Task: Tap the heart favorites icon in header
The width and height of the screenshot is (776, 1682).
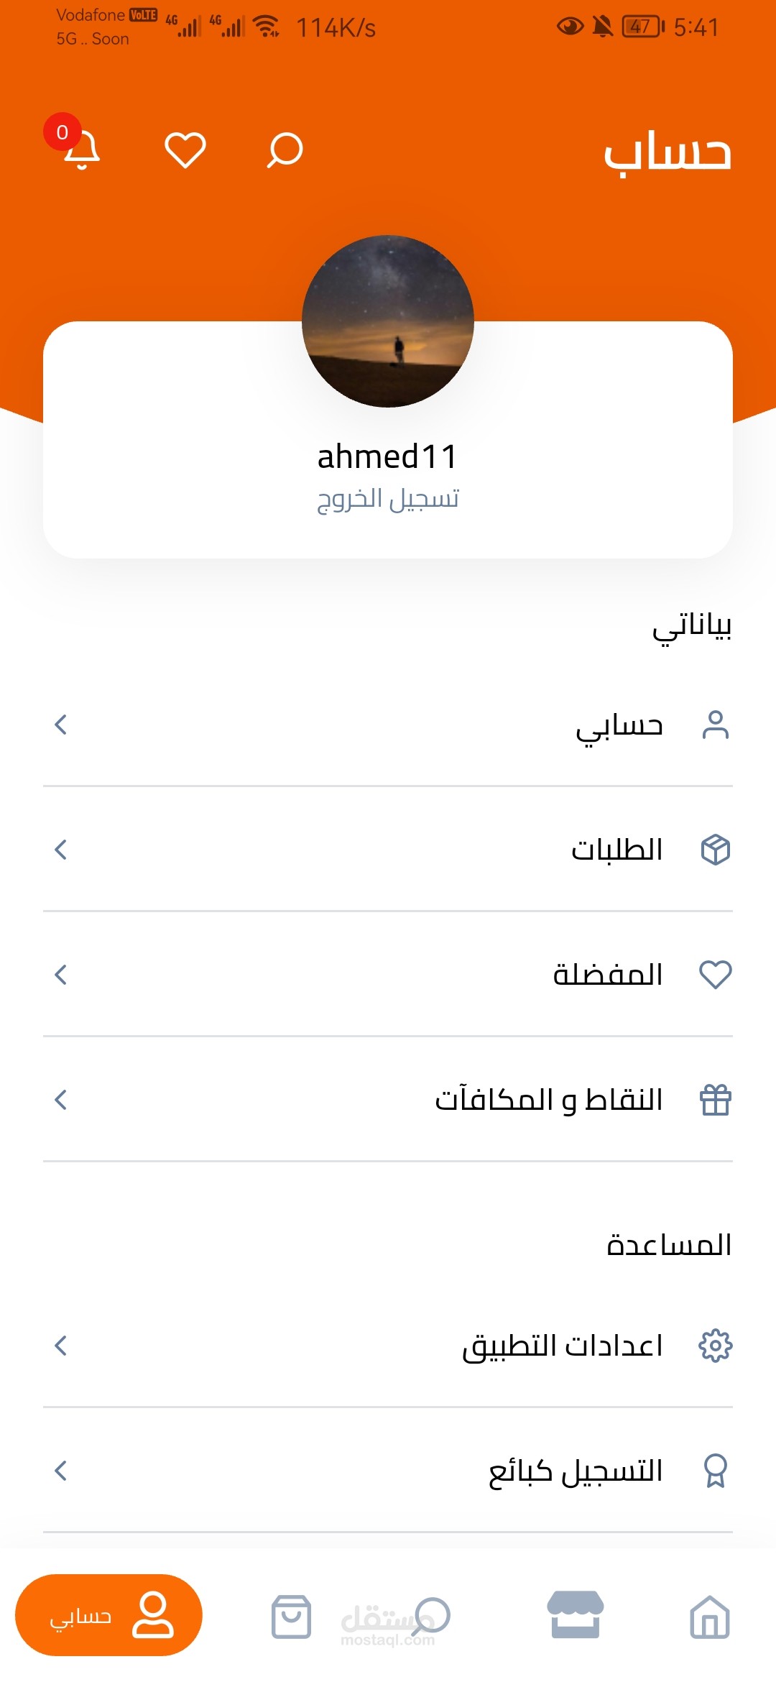Action: pos(185,150)
